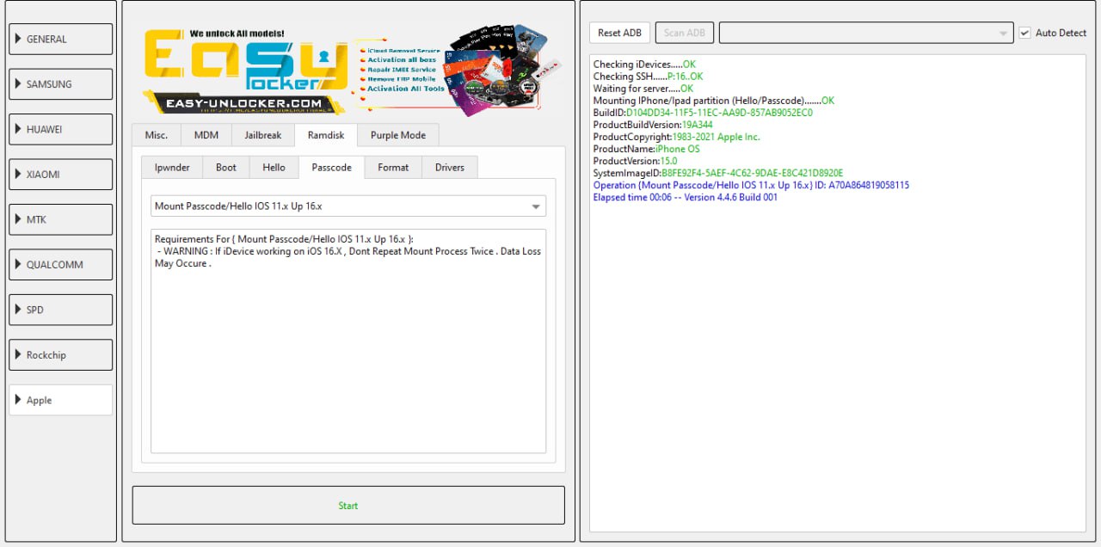
Task: Open the Hello sub-tab
Action: tap(274, 167)
